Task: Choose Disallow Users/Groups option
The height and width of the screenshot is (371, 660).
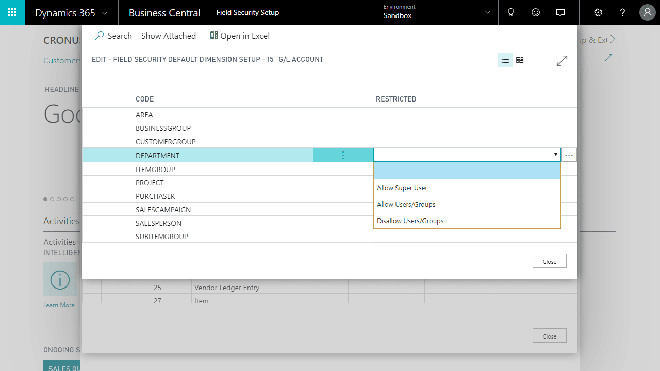Action: click(x=467, y=221)
